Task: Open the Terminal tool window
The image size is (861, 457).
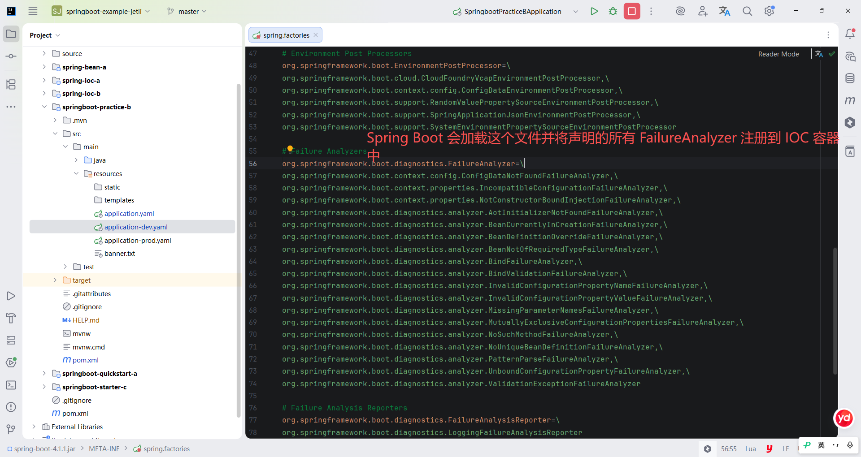Action: pos(11,385)
